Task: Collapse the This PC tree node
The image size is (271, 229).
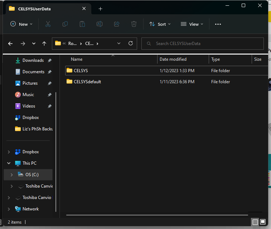Action: (x=9, y=163)
